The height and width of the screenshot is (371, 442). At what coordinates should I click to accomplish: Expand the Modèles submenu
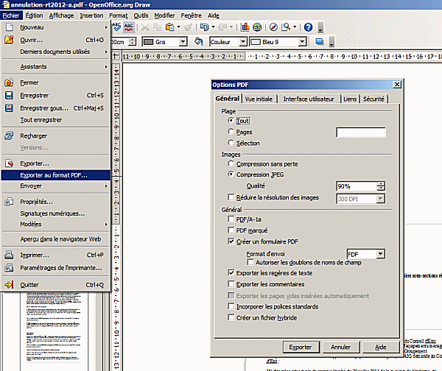tap(106, 225)
